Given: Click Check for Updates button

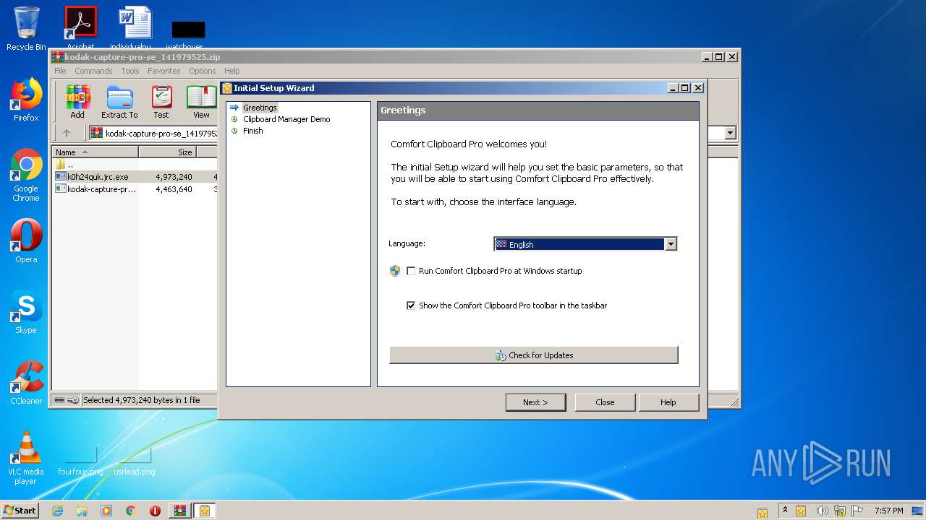Looking at the screenshot, I should click(534, 355).
